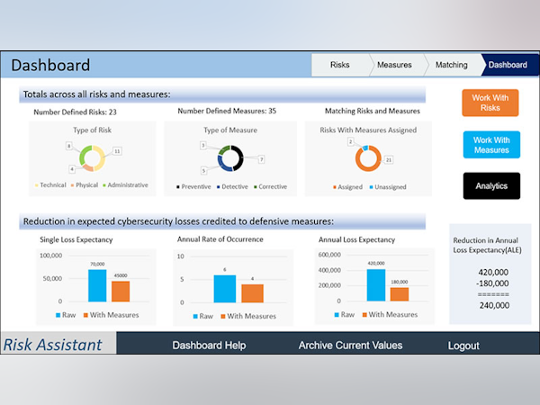The height and width of the screenshot is (405, 540).
Task: Click the Work With Measures button
Action: click(x=491, y=145)
